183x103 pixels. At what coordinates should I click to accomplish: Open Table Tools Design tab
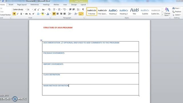coord(74,5)
